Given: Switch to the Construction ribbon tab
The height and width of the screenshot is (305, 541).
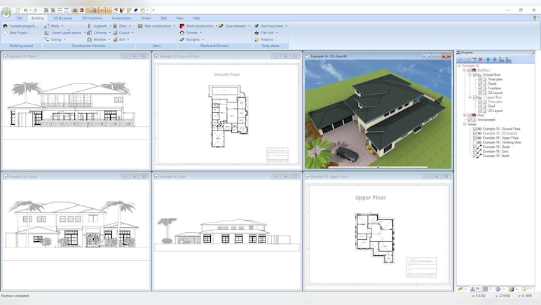Looking at the screenshot, I should point(121,18).
